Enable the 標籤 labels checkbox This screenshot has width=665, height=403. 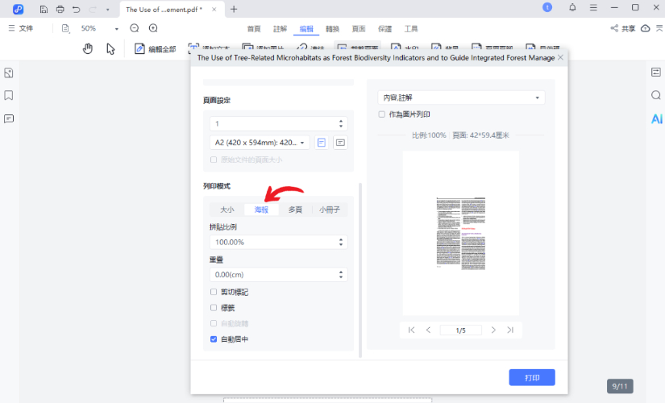click(x=214, y=308)
